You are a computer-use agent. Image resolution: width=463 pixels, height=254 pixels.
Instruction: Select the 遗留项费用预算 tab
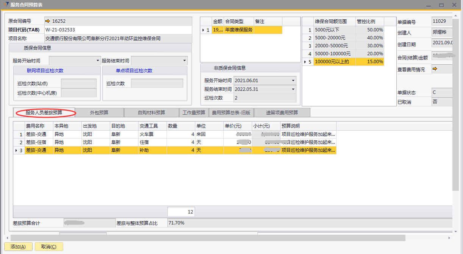point(282,112)
